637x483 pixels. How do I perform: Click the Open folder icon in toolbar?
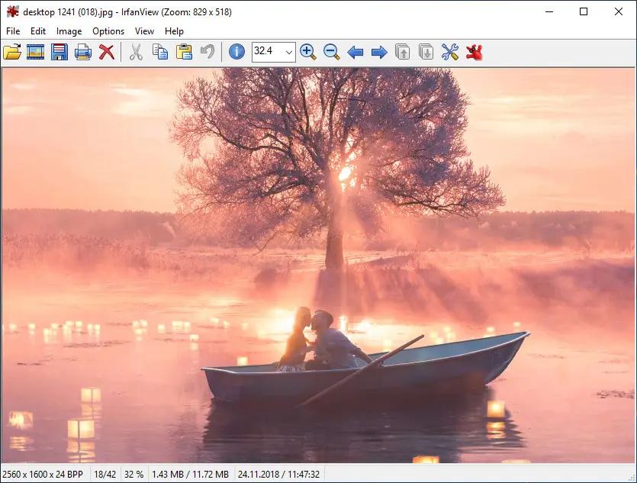point(12,52)
